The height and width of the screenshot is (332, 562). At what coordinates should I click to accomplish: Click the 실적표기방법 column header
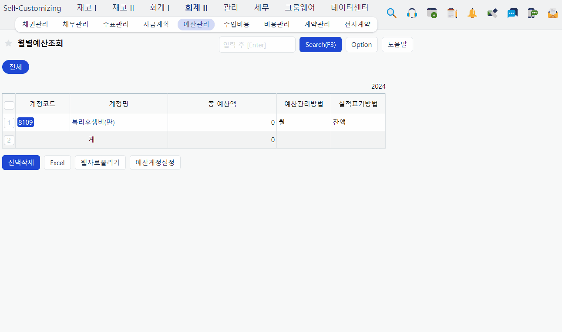(x=358, y=104)
